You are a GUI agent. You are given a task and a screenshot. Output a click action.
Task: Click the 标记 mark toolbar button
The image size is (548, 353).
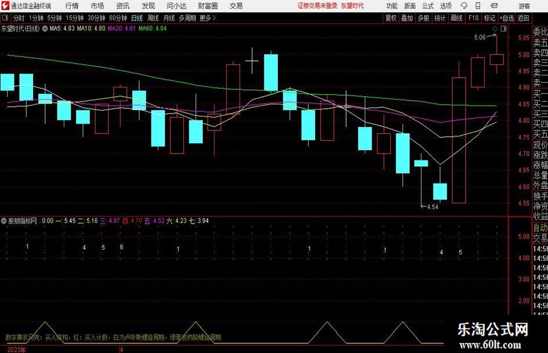click(x=489, y=18)
